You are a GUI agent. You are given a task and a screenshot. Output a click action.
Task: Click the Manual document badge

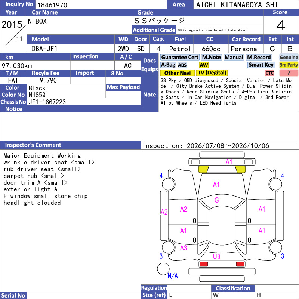coord(234,57)
